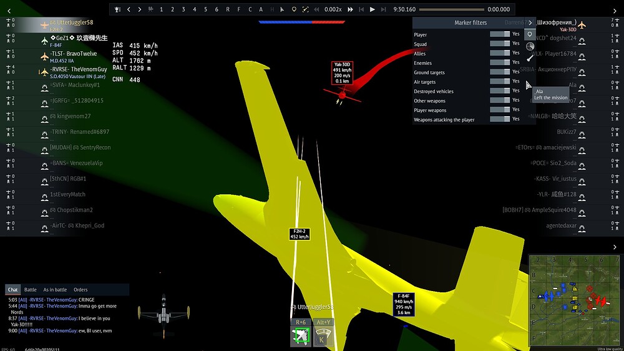Play the replay
The height and width of the screenshot is (351, 624).
coord(372,9)
